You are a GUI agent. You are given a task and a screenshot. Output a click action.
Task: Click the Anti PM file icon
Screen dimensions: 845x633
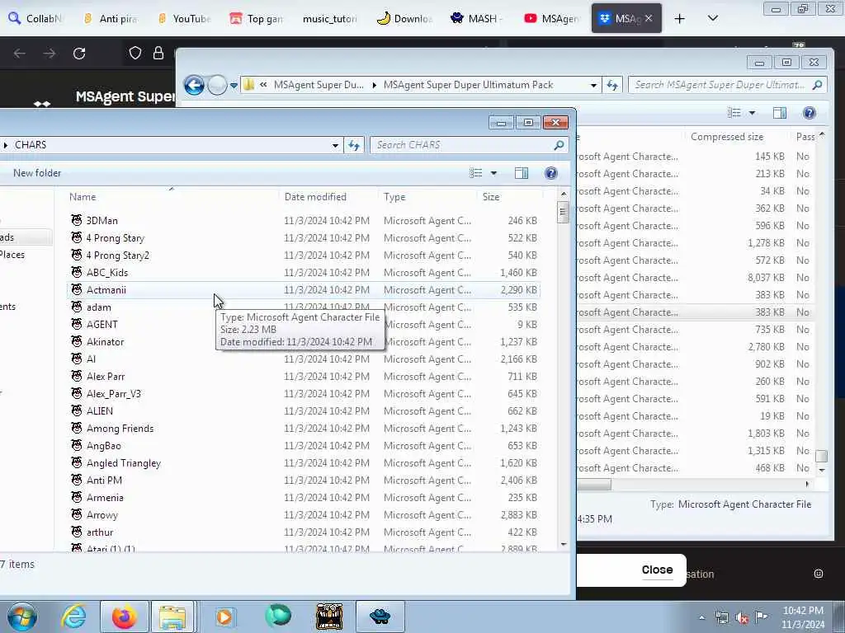pyautogui.click(x=77, y=481)
